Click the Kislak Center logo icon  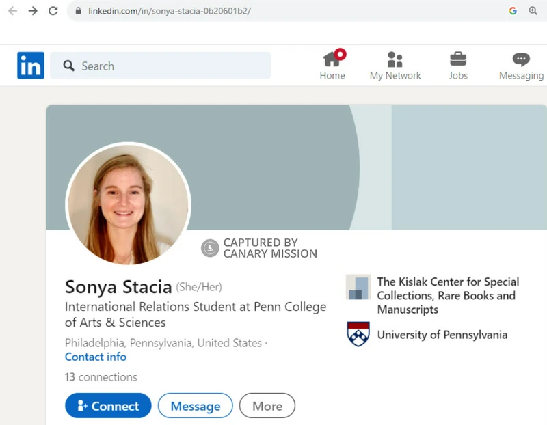coord(358,287)
